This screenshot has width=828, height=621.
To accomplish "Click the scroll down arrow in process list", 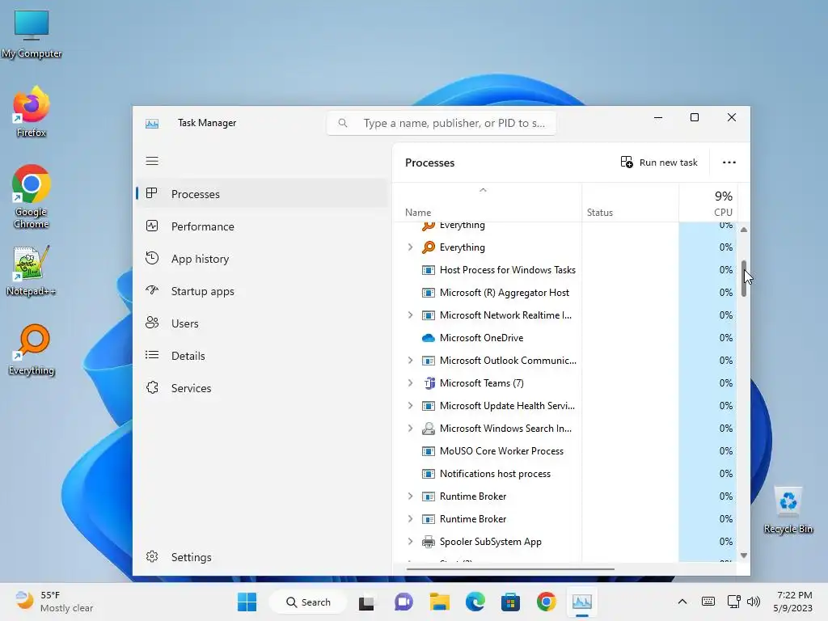I will (744, 555).
